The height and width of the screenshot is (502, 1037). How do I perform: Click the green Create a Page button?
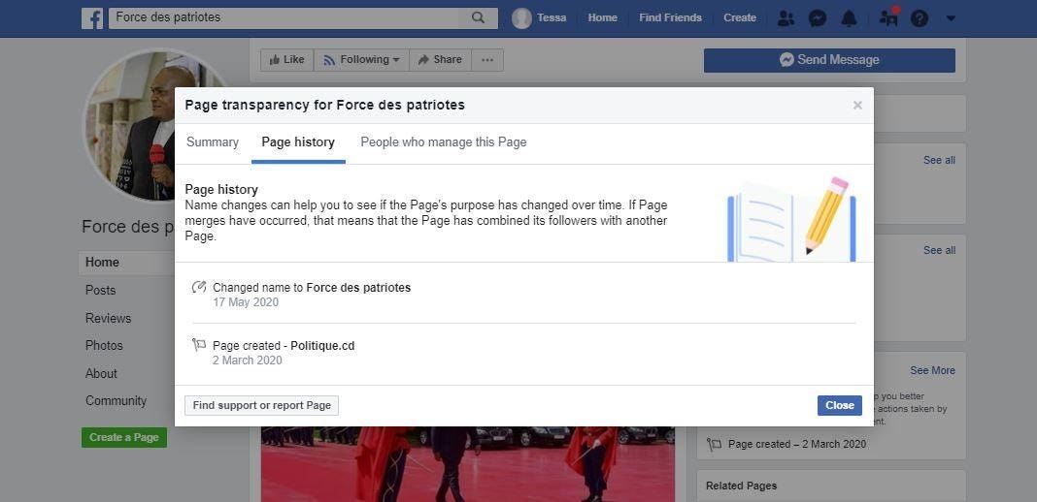[124, 437]
